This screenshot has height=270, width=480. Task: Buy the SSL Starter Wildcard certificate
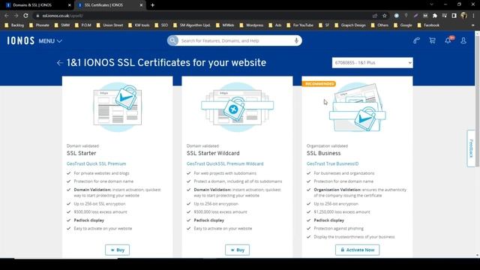pos(237,250)
